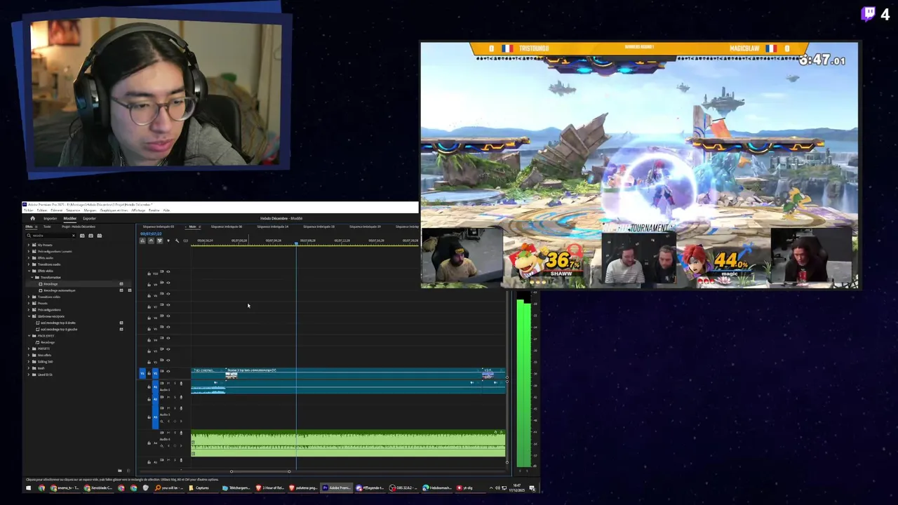Toggle the A3 track target button
Viewport: 898px width, 505px height.
coord(155,417)
